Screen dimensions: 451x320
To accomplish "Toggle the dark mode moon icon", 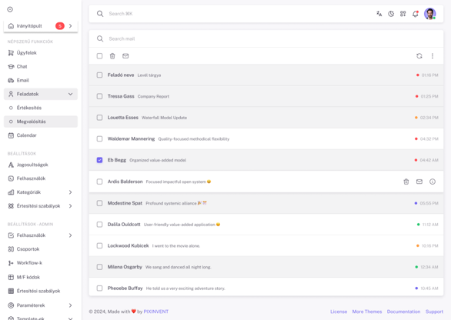I will (x=391, y=14).
